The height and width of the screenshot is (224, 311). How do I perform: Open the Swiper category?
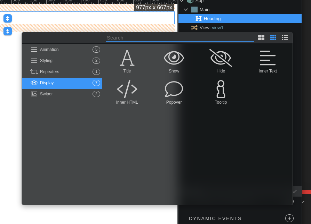(x=62, y=94)
